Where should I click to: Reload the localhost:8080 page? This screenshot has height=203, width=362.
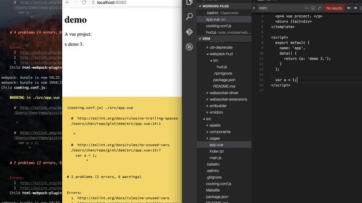point(84,2)
